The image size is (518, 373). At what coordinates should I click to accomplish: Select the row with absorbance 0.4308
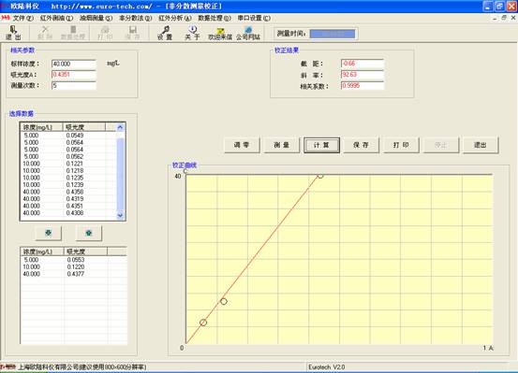[68, 213]
